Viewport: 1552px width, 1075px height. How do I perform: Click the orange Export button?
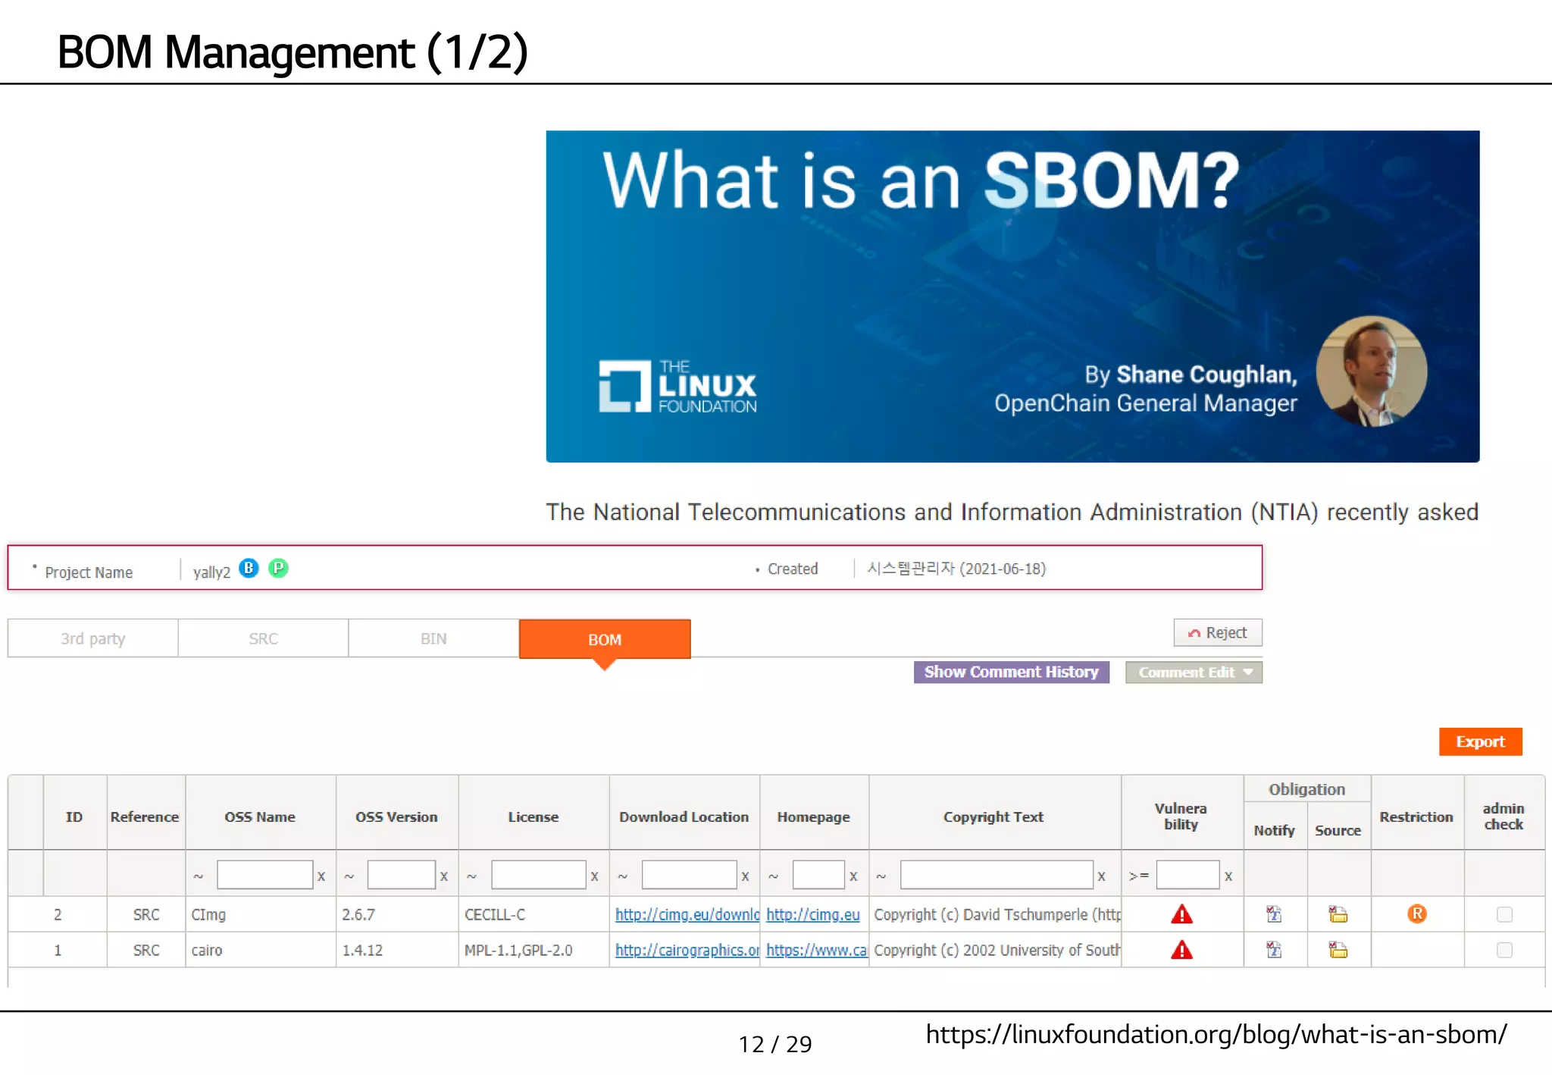1480,741
